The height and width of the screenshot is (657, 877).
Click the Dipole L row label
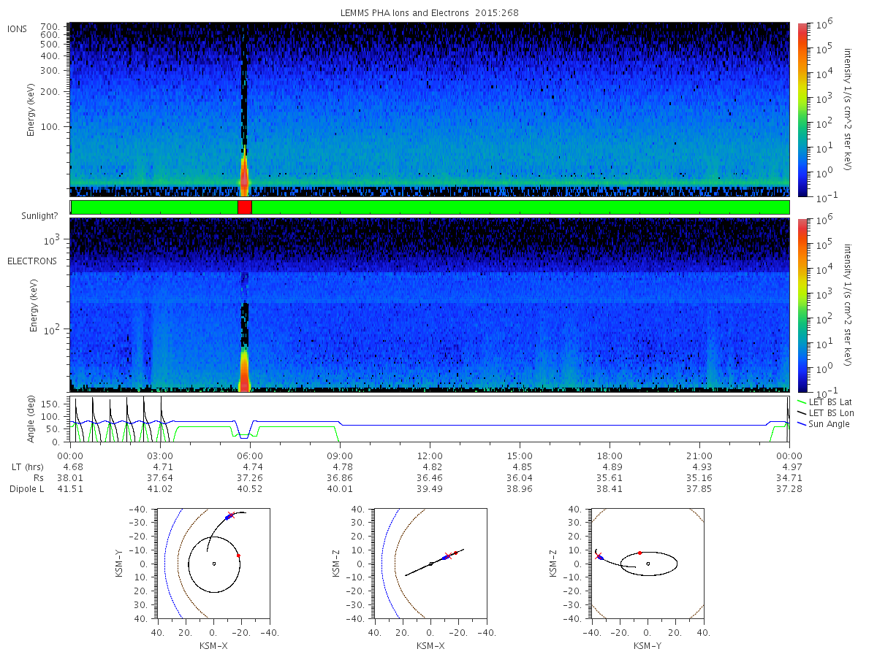pyautogui.click(x=27, y=488)
